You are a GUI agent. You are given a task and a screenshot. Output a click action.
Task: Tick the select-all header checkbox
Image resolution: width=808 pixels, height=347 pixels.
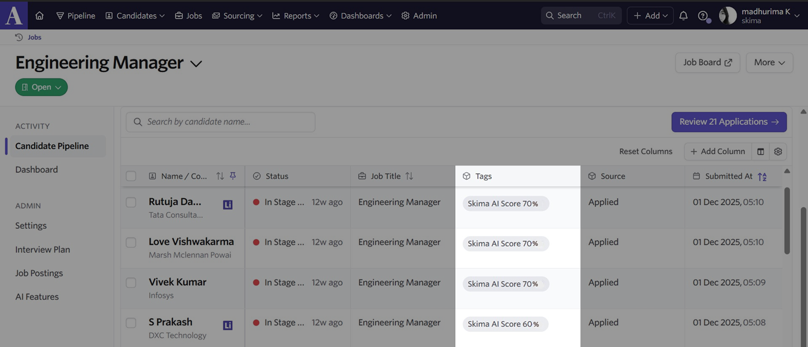(x=131, y=176)
